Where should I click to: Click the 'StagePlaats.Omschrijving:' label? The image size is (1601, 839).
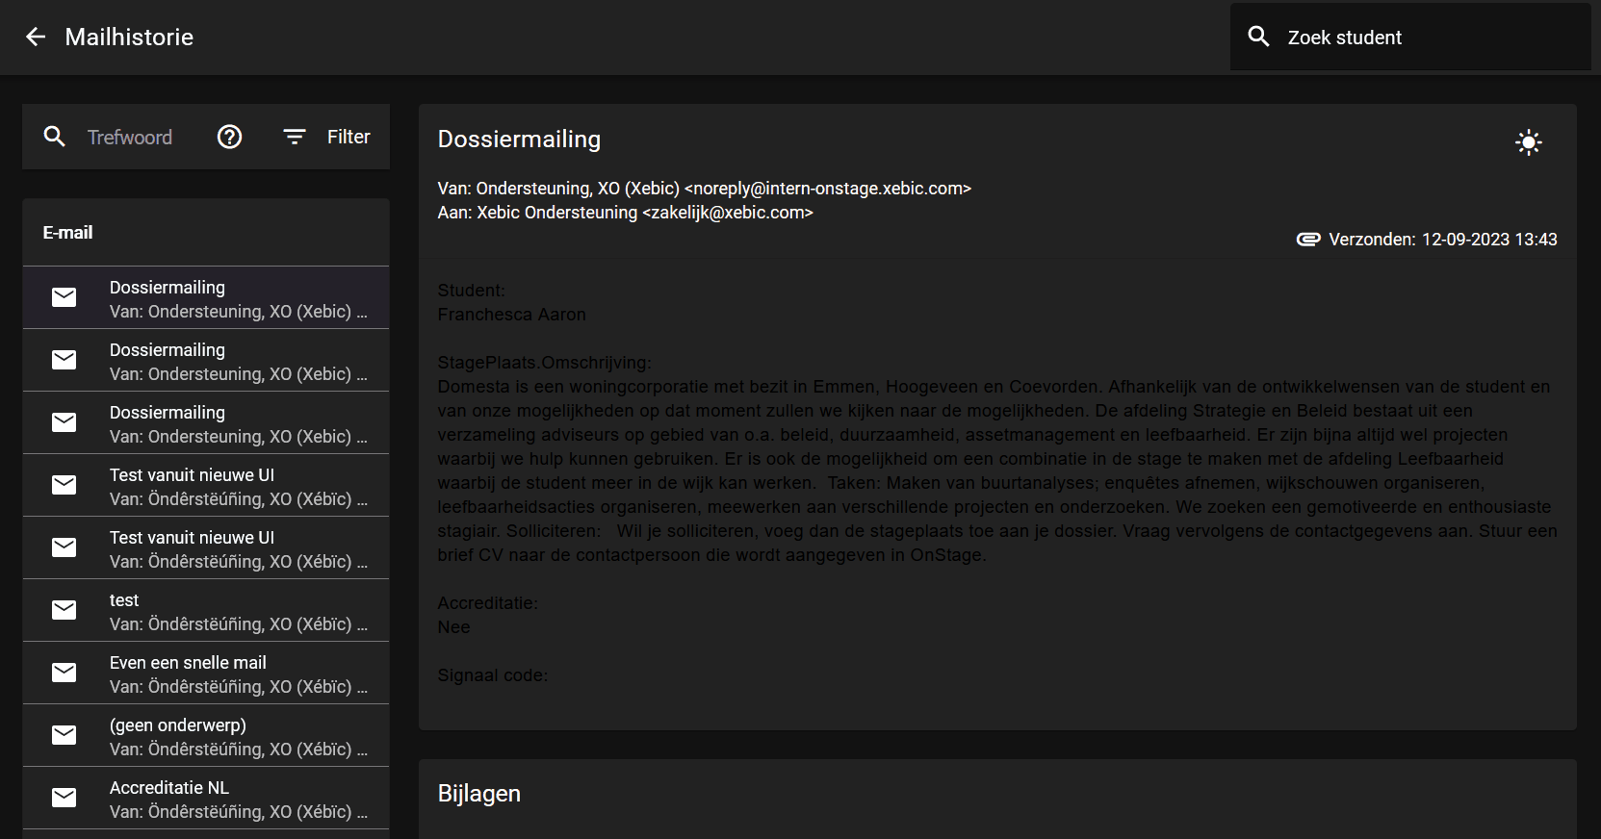[x=544, y=363]
